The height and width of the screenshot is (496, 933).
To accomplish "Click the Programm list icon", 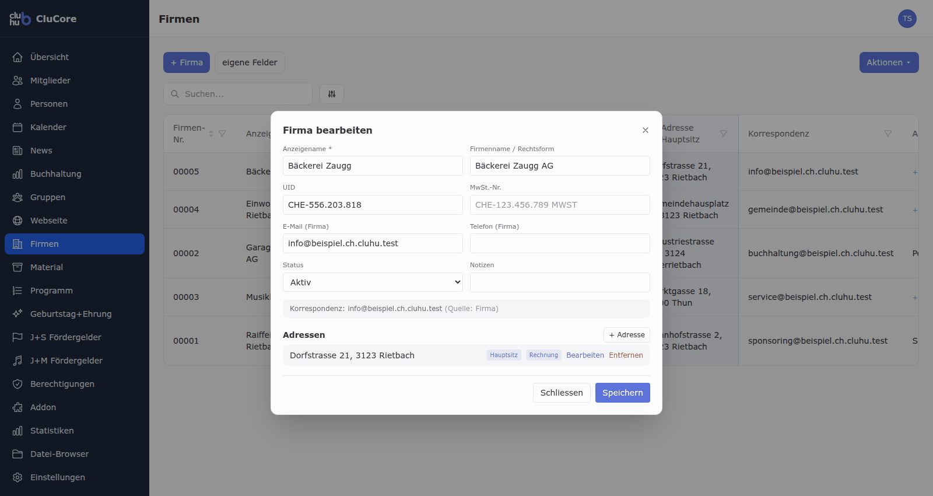I will 17,291.
